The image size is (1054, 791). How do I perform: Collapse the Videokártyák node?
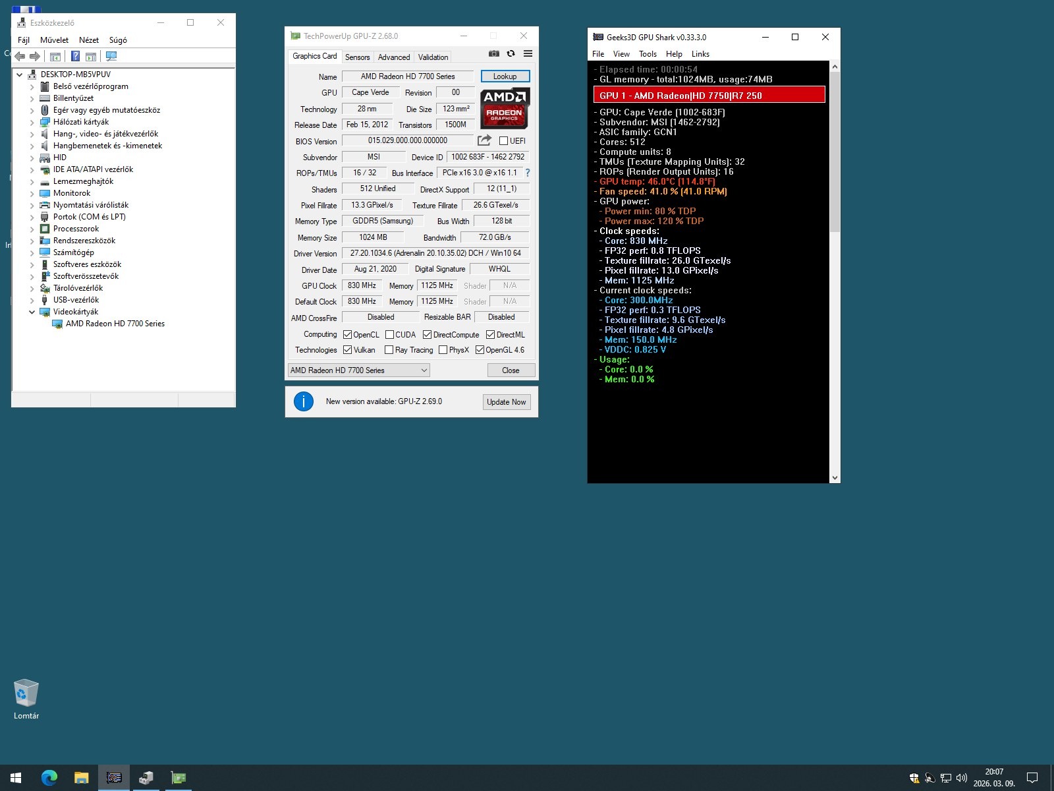tap(32, 312)
